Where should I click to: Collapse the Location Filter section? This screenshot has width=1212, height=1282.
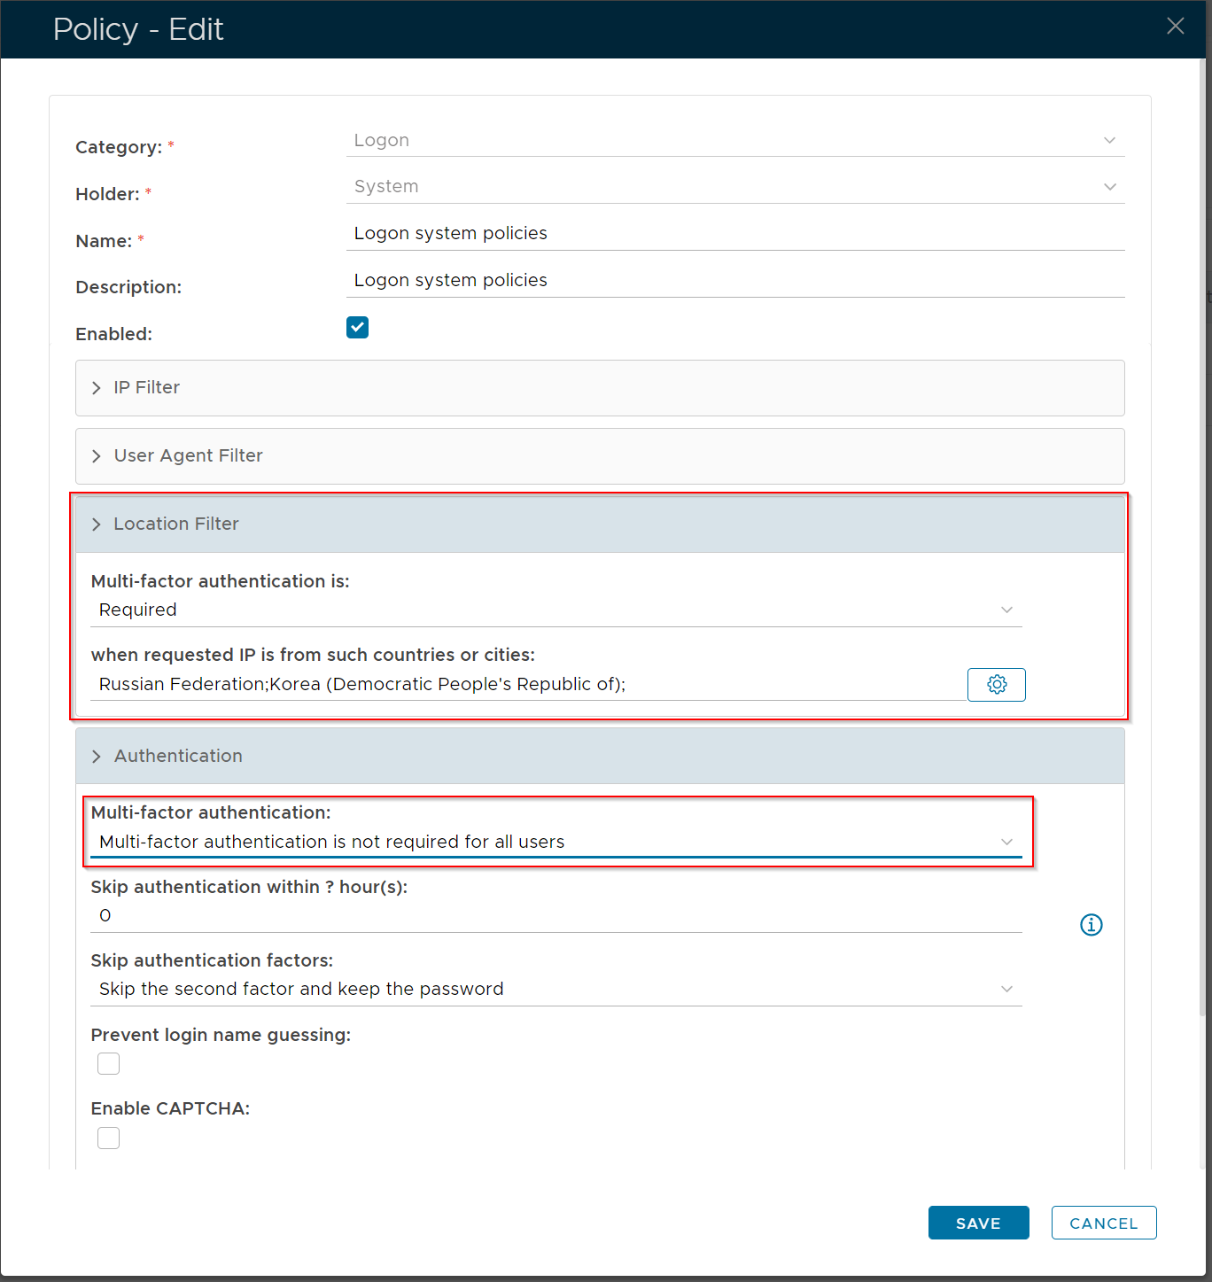pyautogui.click(x=175, y=524)
